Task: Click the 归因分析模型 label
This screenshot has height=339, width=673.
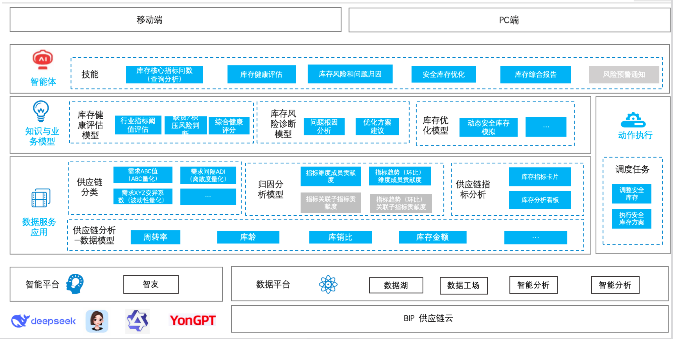Action: [270, 189]
